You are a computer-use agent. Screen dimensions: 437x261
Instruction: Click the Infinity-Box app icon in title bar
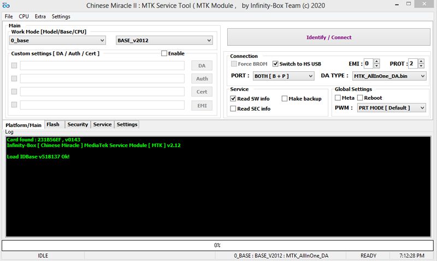click(x=7, y=5)
